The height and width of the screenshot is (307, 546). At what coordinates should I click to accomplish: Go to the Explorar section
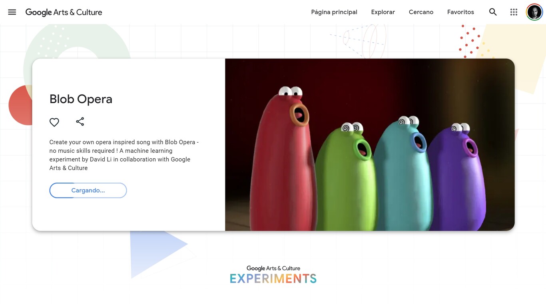[383, 12]
